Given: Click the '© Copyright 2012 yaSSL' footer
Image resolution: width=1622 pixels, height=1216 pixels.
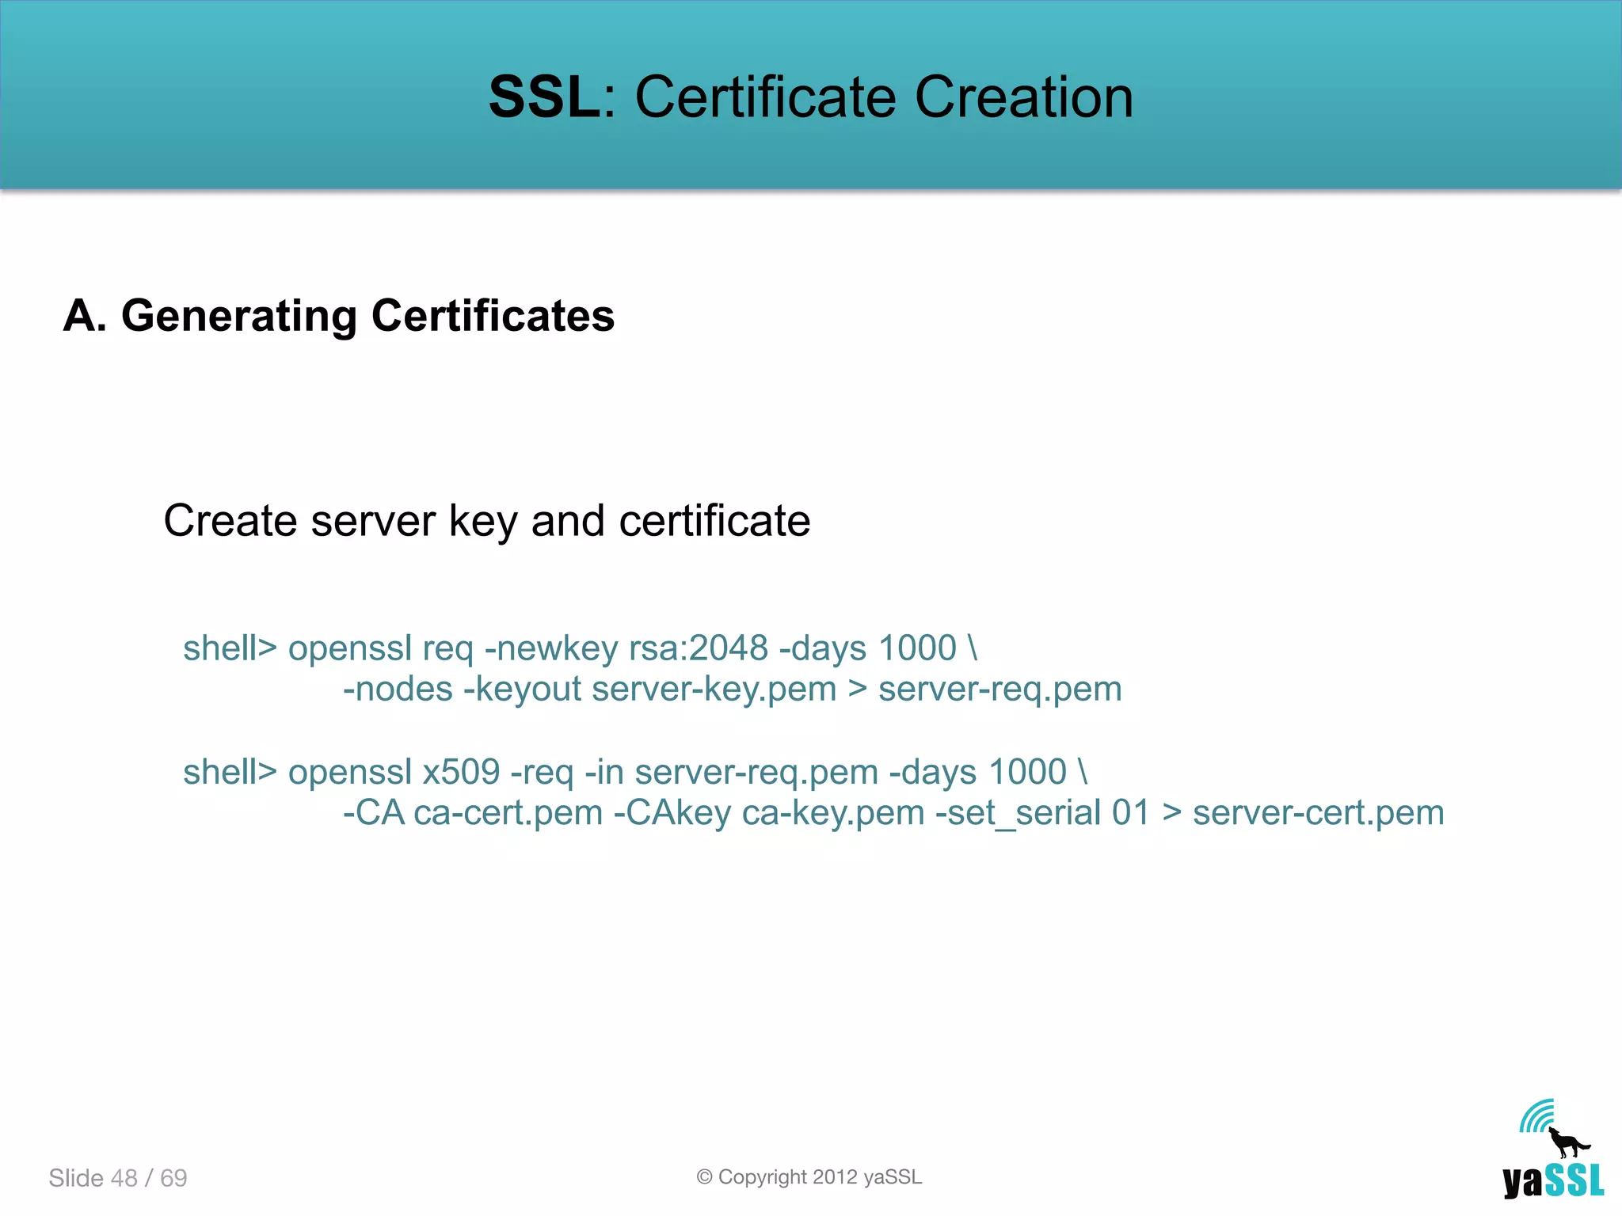Looking at the screenshot, I should pyautogui.click(x=809, y=1177).
